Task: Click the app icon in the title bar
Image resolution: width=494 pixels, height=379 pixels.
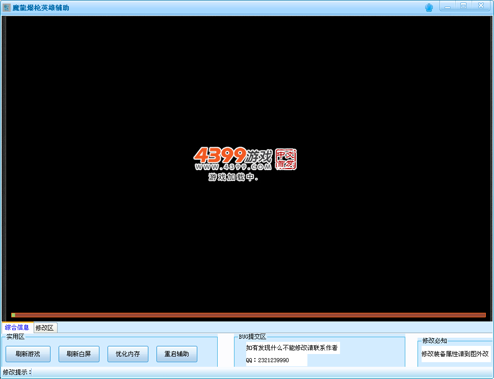Action: [x=6, y=8]
